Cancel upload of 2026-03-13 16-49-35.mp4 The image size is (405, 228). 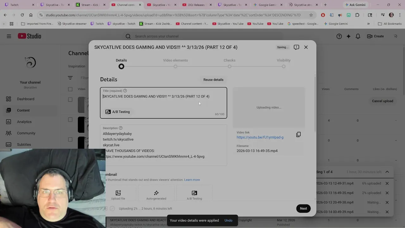pos(387,193)
